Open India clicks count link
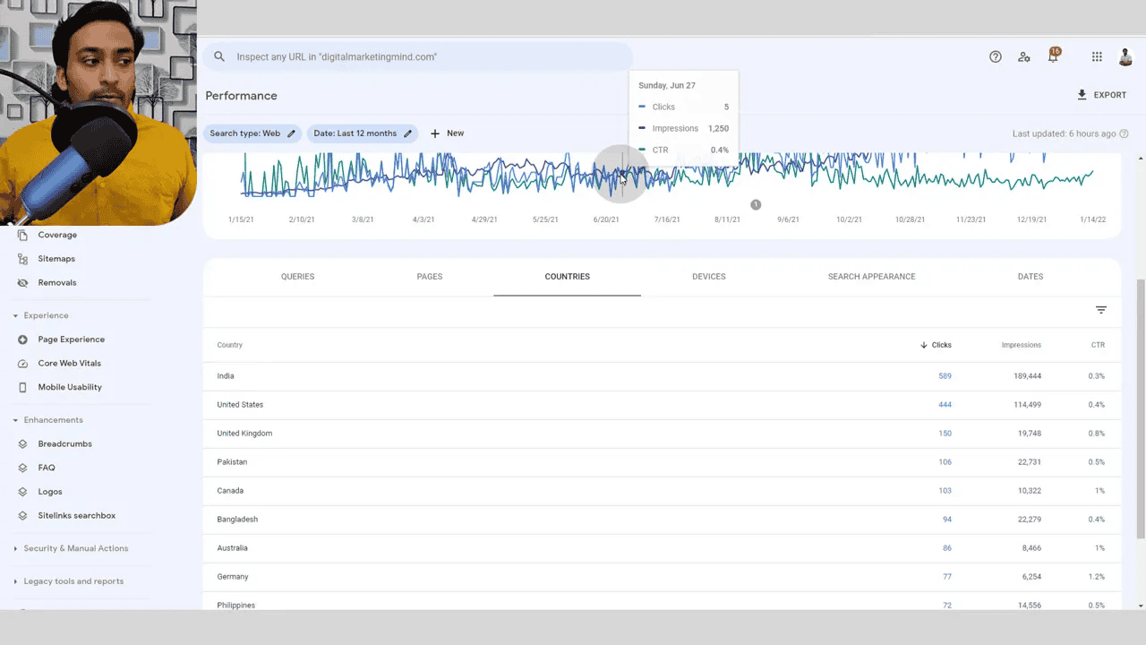This screenshot has width=1146, height=645. click(x=945, y=376)
